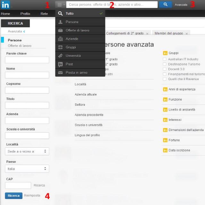Focus the top search input field

[x=112, y=4]
